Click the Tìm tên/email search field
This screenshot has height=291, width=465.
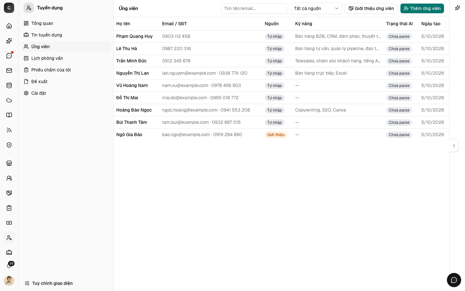click(254, 8)
